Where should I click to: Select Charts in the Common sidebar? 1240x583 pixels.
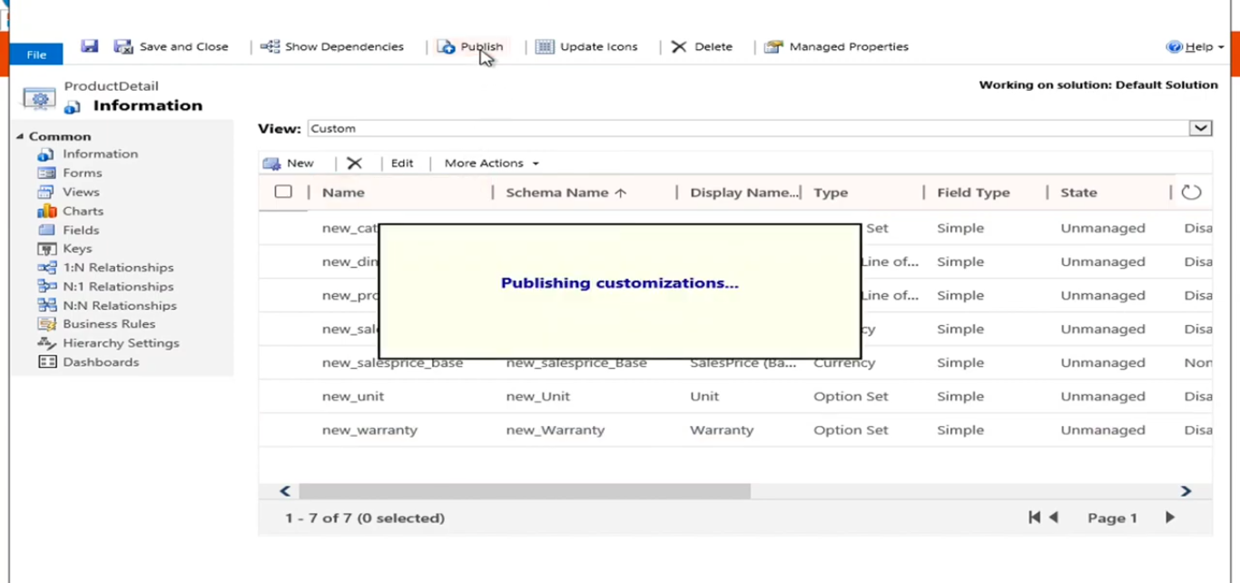coord(81,211)
